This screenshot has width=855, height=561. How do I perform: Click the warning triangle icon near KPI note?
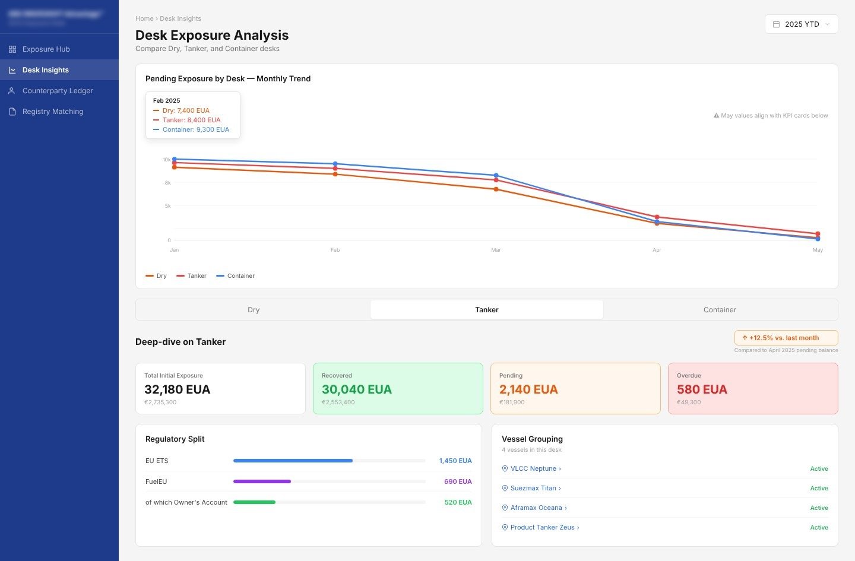(716, 116)
